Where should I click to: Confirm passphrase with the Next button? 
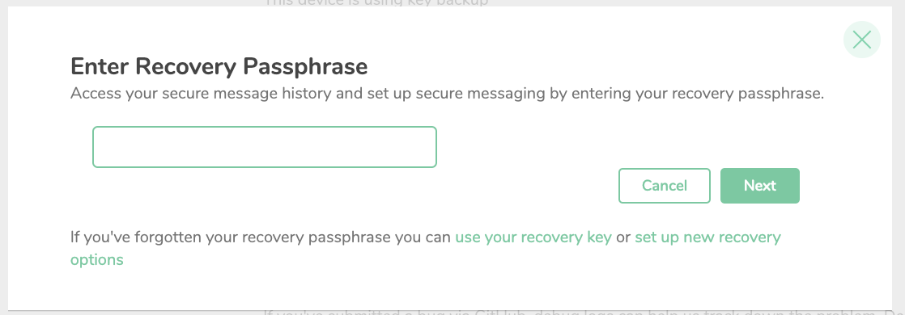click(x=759, y=186)
